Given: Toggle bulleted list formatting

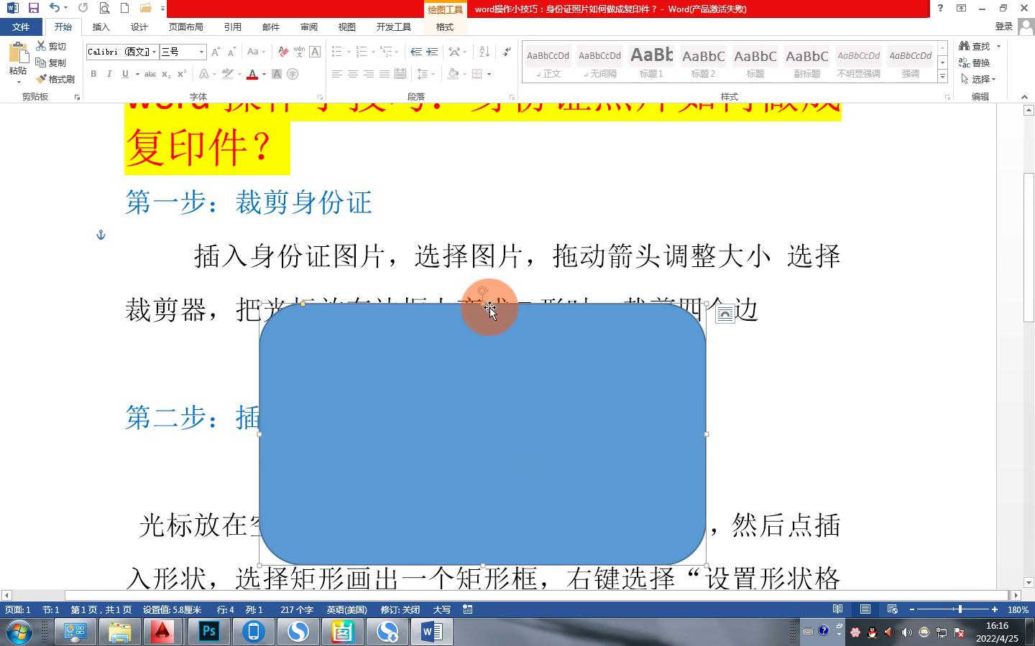Looking at the screenshot, I should pos(336,51).
